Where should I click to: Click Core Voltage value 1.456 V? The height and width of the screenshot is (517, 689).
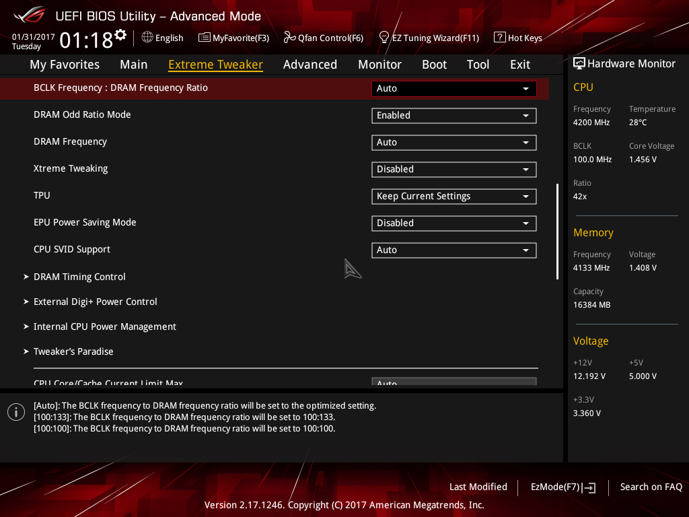coord(643,159)
